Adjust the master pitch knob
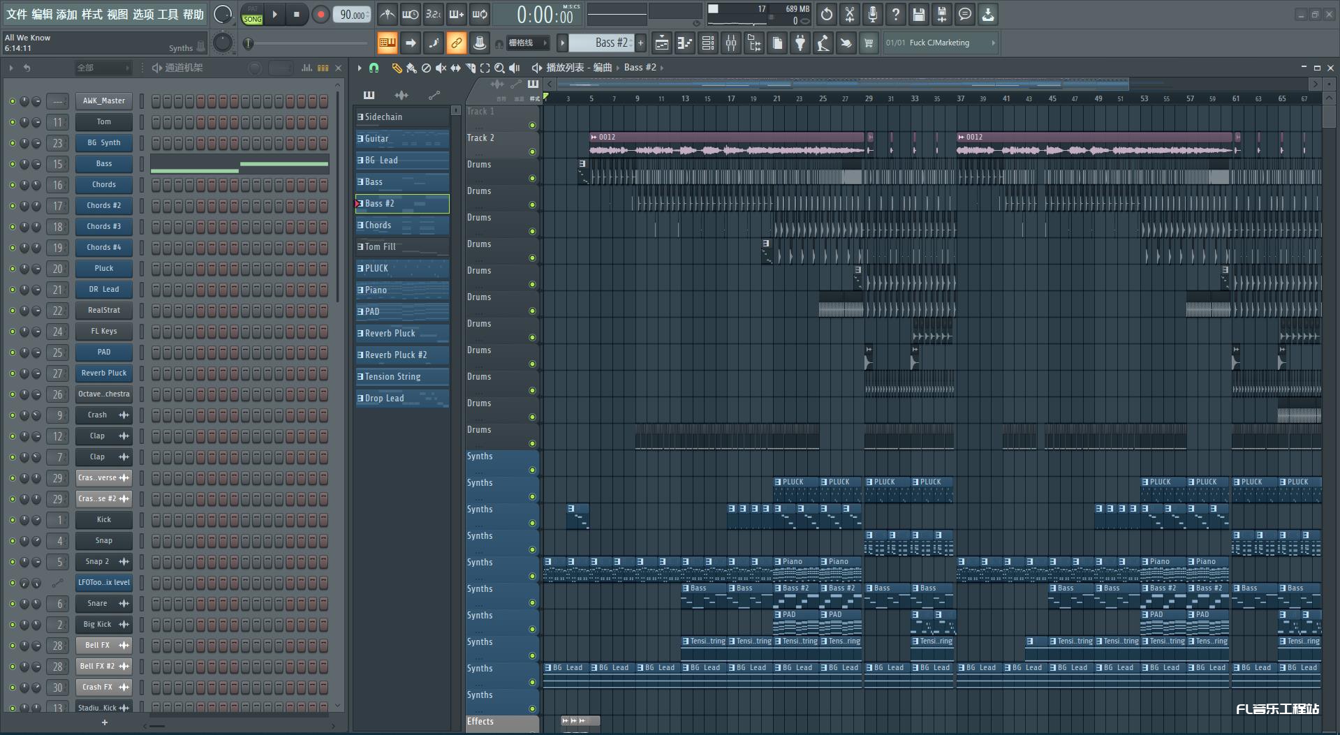This screenshot has height=735, width=1340. [223, 43]
